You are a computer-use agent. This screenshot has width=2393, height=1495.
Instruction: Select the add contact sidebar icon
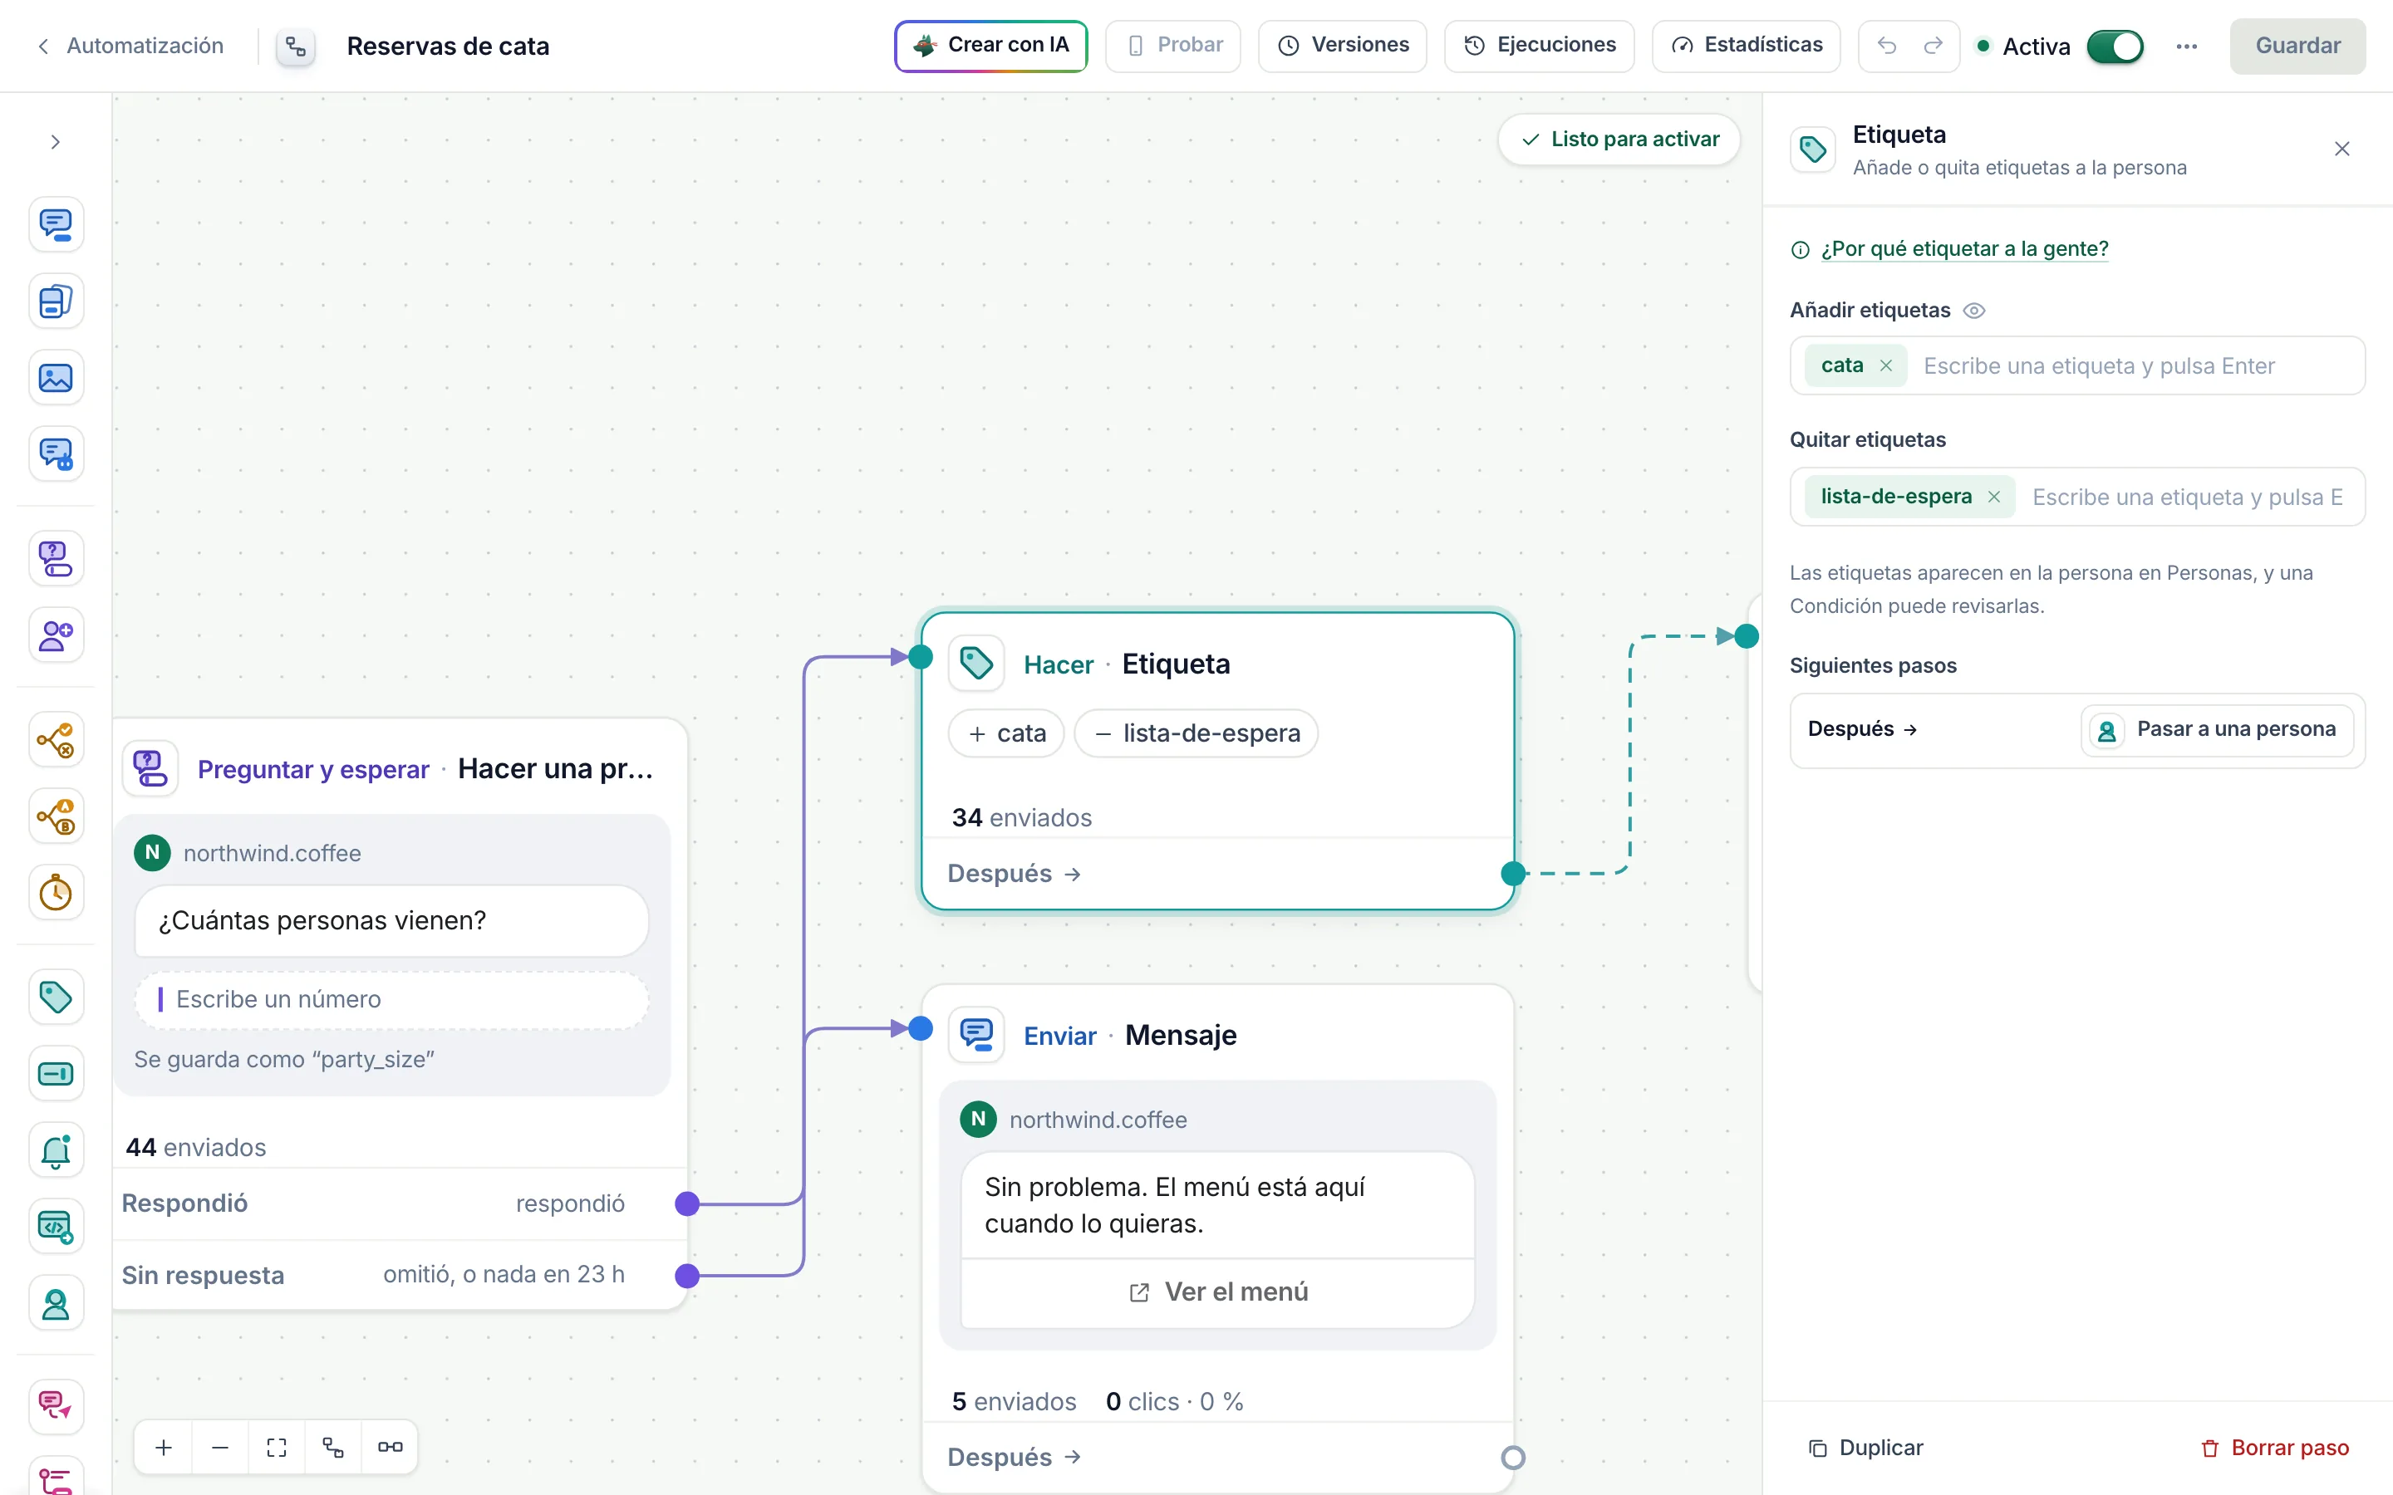tap(56, 635)
